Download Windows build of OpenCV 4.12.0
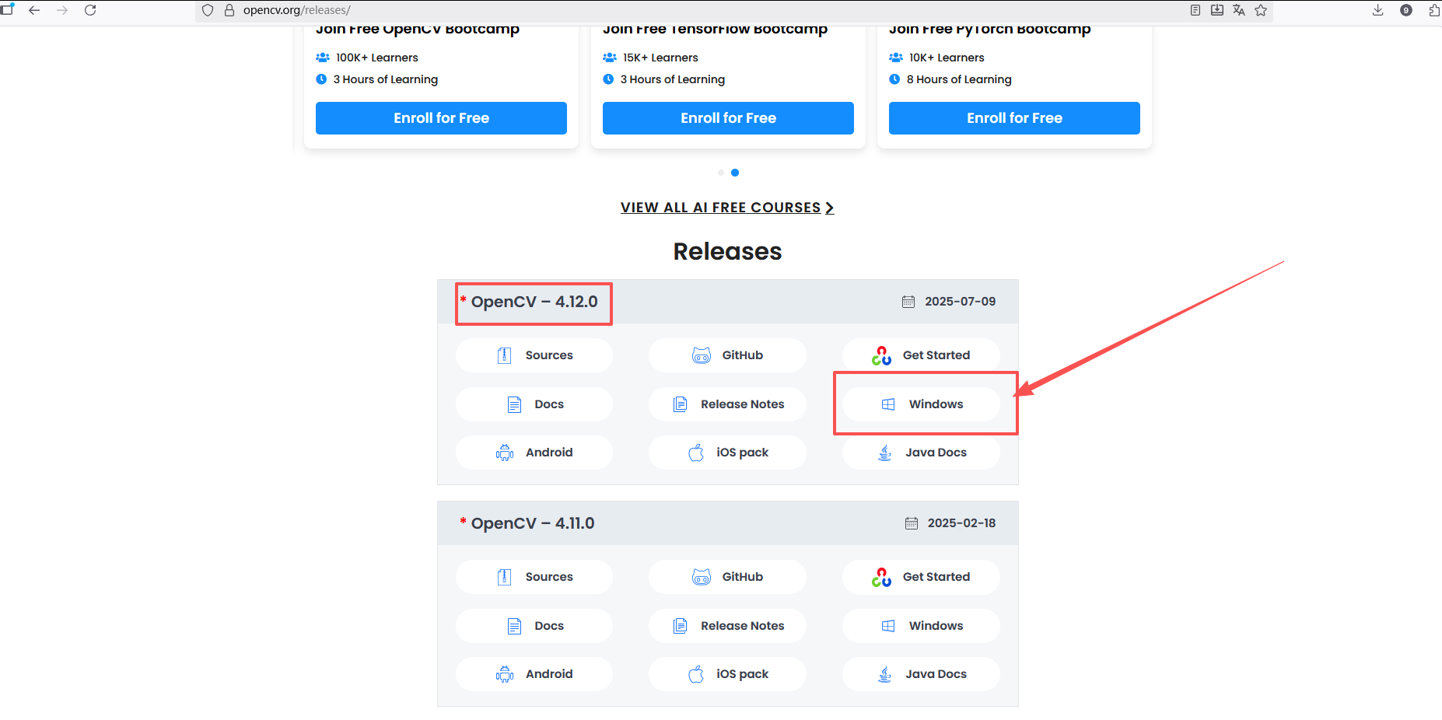The height and width of the screenshot is (720, 1442). point(921,404)
